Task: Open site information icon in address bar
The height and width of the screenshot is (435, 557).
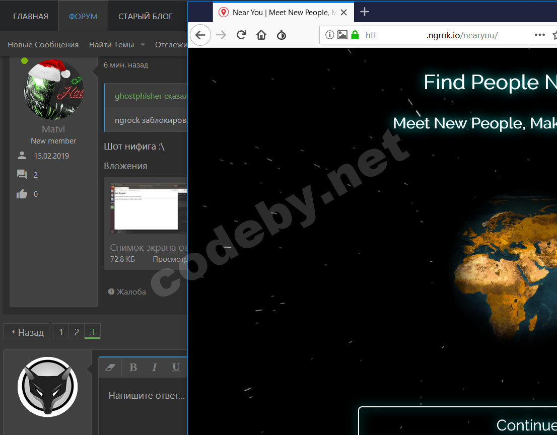Action: point(330,35)
